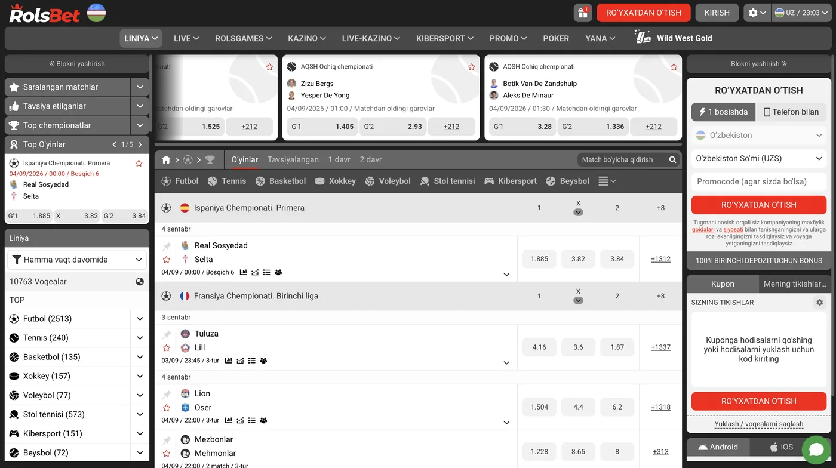Open the gift bonus icon

582,13
